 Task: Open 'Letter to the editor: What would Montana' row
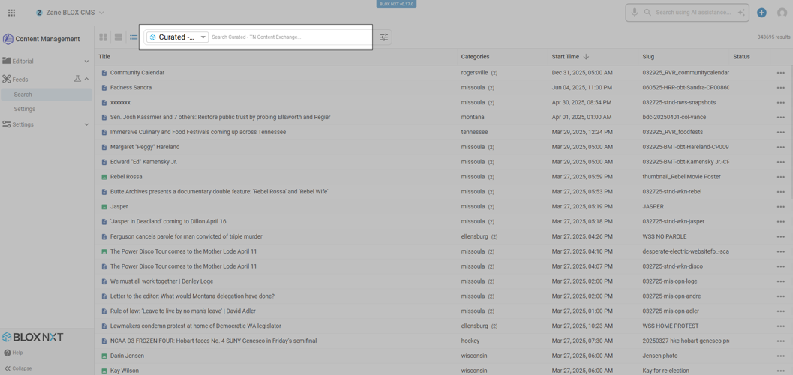pos(192,296)
